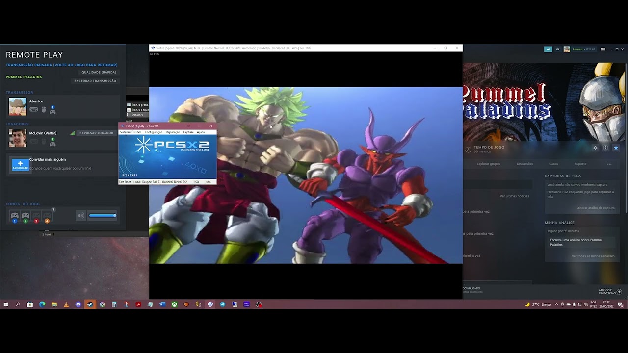Open Windows notification center icon
628x353 pixels.
click(621, 304)
